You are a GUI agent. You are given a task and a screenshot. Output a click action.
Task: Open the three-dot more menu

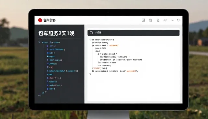pos(172,20)
